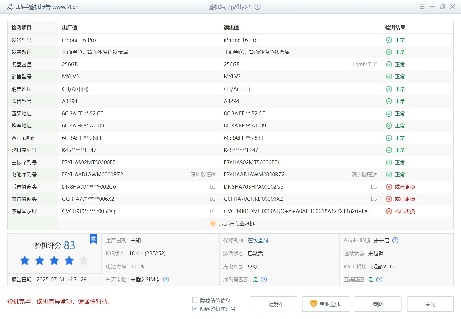Viewport: 461px width, 319px height.
Task: Click the 蓝牙地址 row label
Action: pos(21,114)
